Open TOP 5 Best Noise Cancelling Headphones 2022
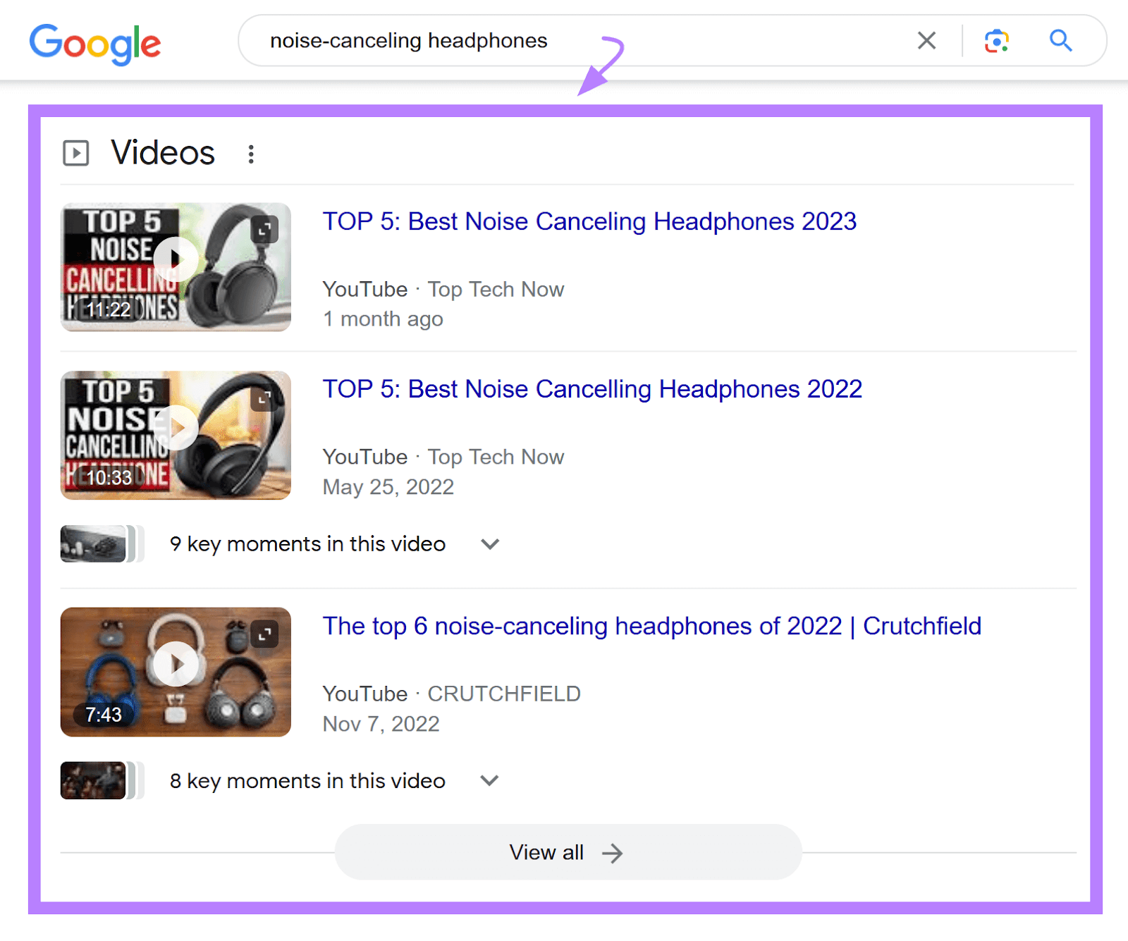 pos(592,388)
